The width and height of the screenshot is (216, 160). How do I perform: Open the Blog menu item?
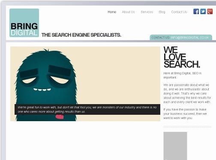click(x=162, y=12)
